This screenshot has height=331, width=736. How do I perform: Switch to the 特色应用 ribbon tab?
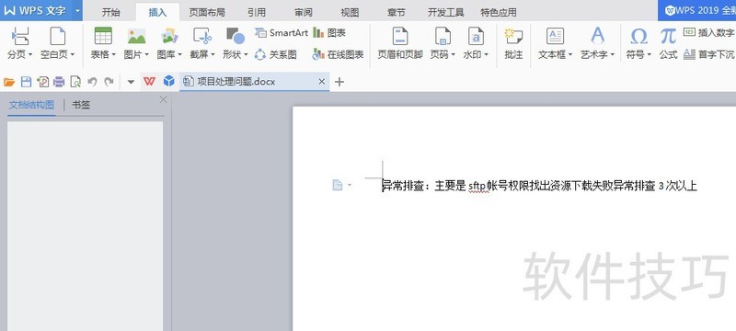pyautogui.click(x=499, y=12)
